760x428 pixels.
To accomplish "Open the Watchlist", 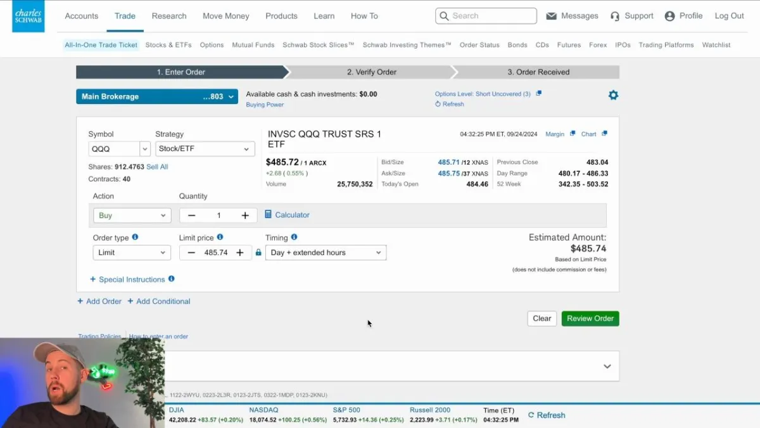I will 716,45.
